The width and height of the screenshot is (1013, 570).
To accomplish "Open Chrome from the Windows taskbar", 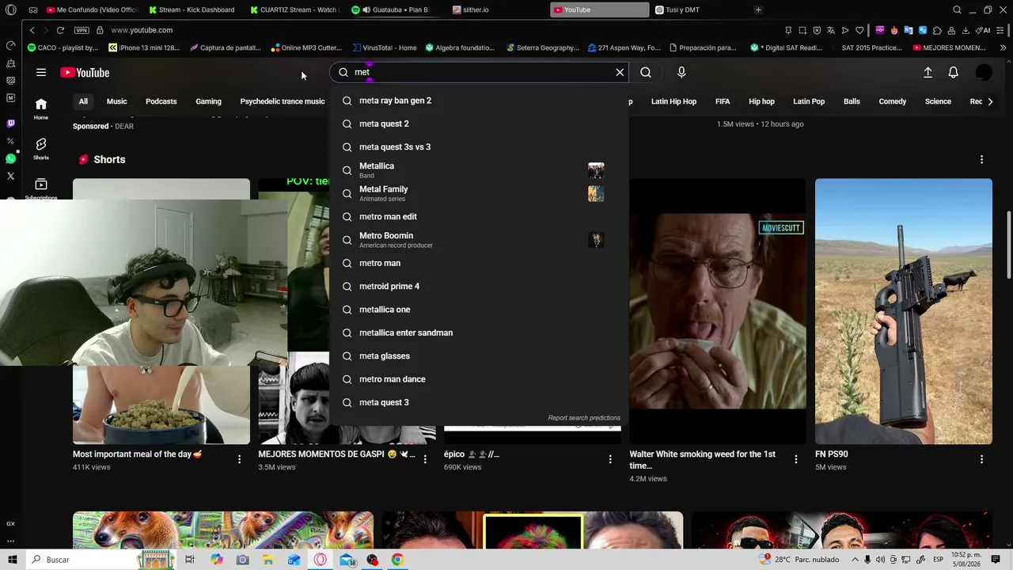I will (397, 560).
